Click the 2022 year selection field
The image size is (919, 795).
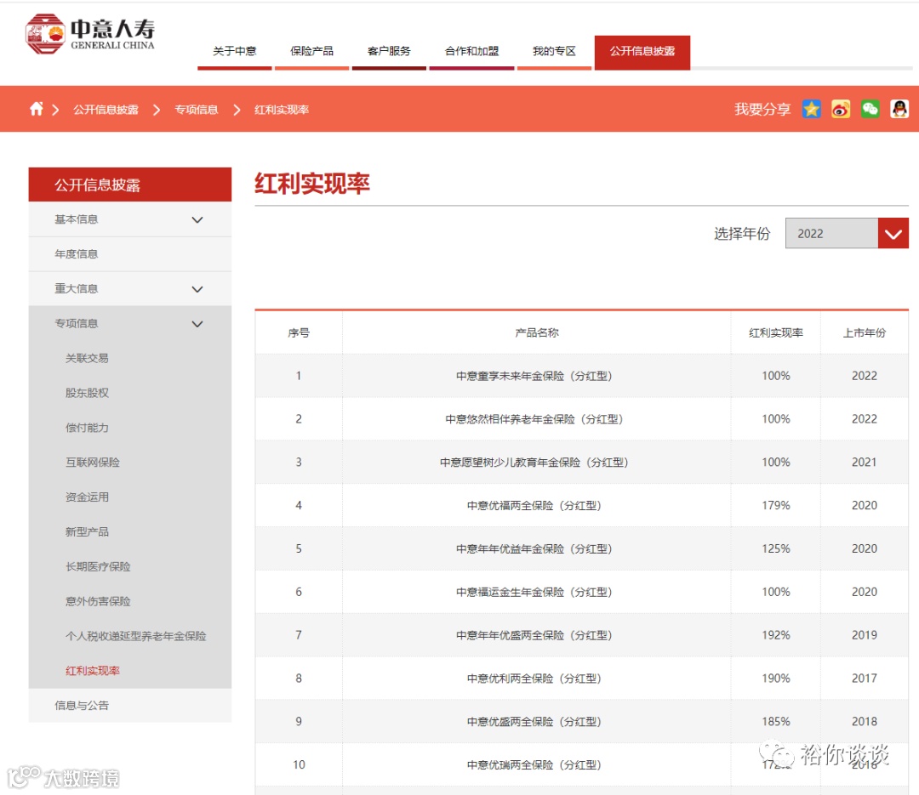pos(831,233)
